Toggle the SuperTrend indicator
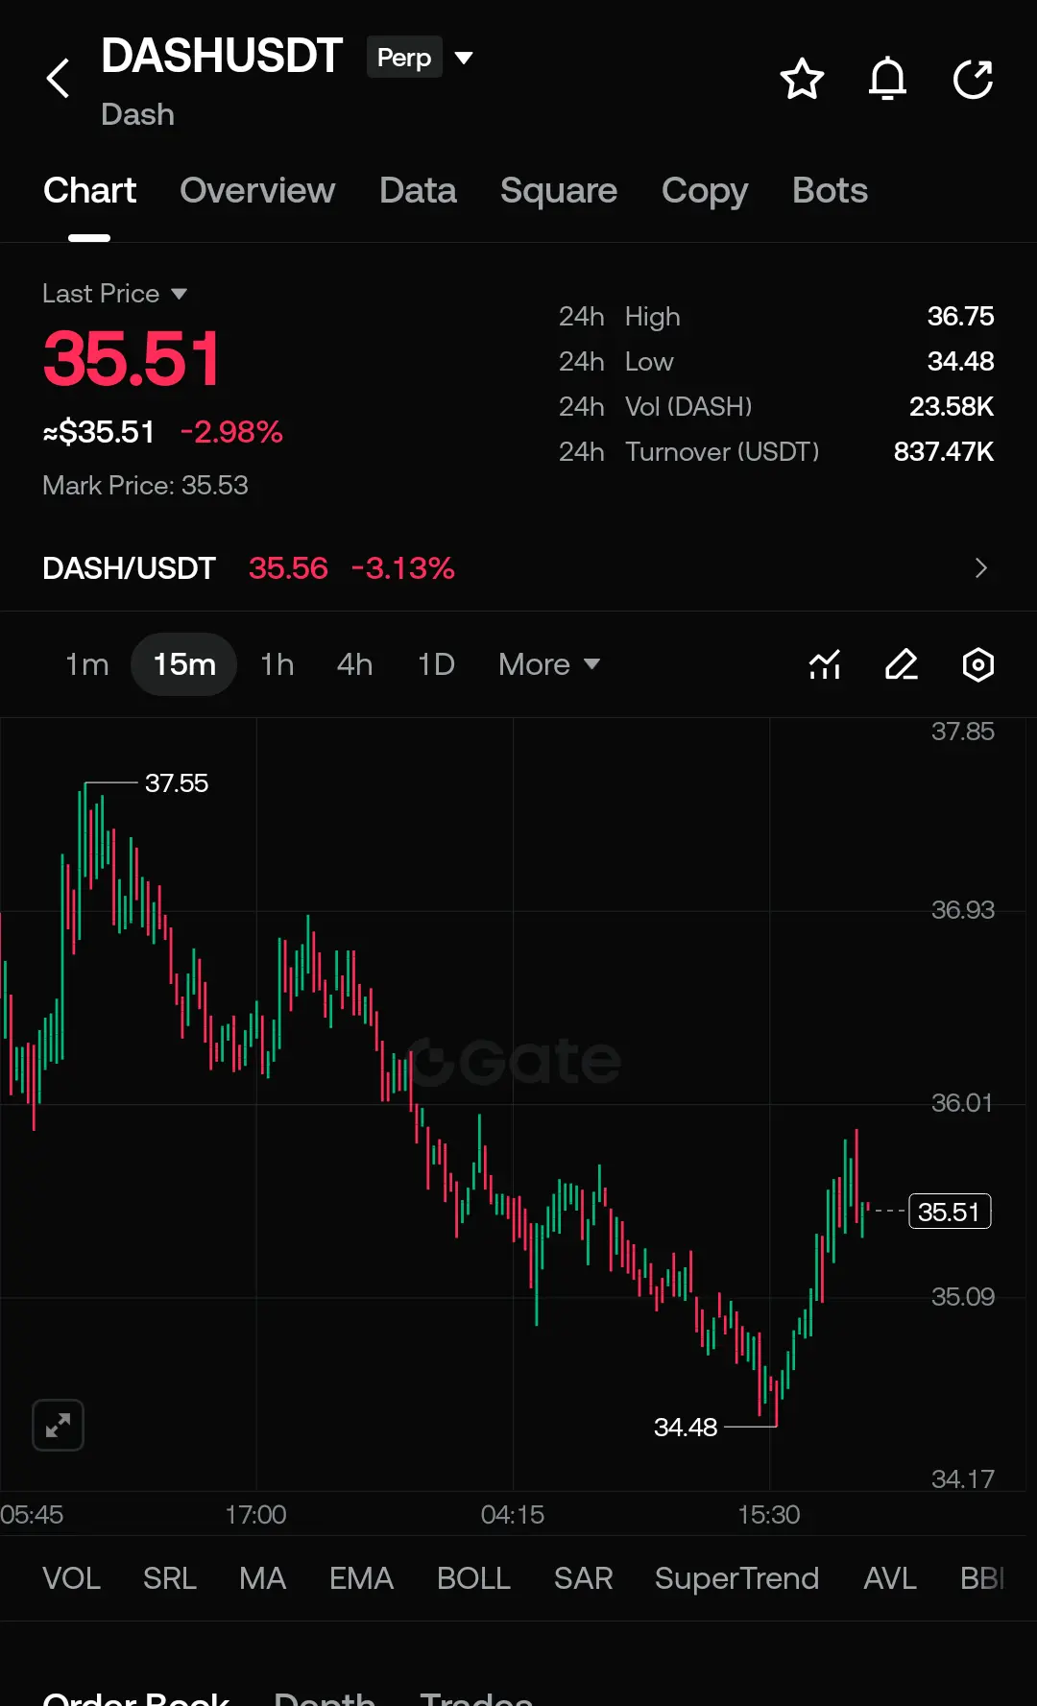 pyautogui.click(x=736, y=1578)
